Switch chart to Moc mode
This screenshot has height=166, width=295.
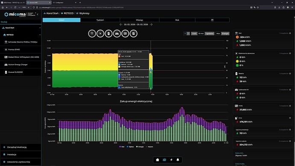218,33
